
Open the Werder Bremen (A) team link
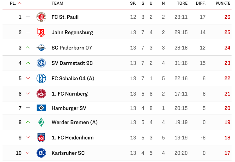[x=74, y=122]
